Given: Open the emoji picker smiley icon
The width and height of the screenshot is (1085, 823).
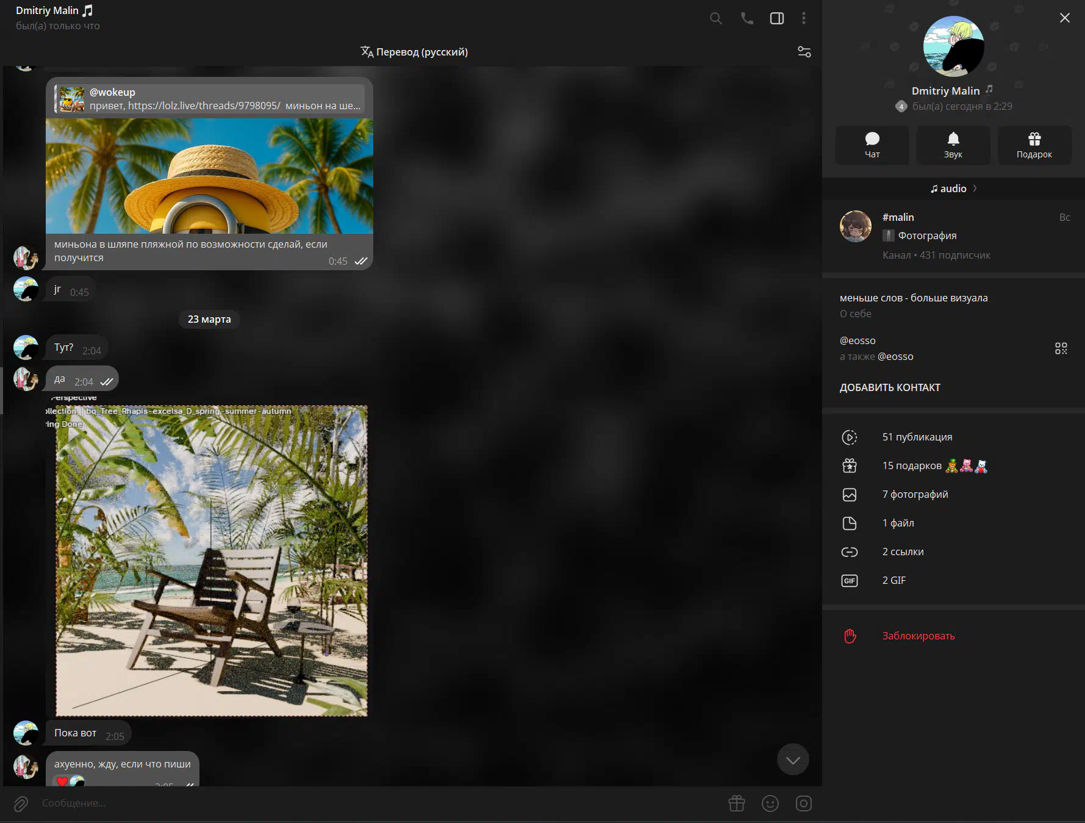Looking at the screenshot, I should [x=770, y=803].
